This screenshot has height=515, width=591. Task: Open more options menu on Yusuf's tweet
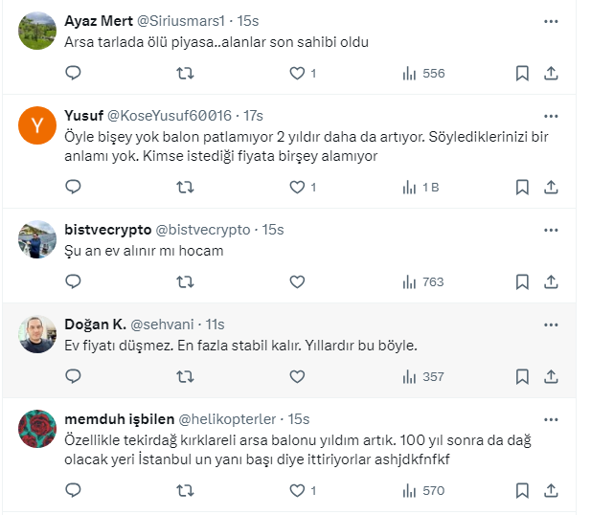[551, 115]
